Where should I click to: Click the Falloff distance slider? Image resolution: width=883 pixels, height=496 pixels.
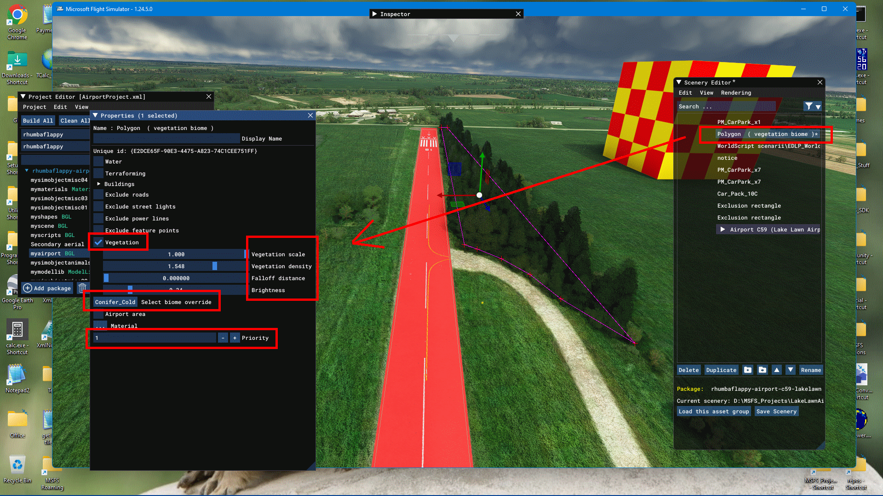click(x=176, y=278)
